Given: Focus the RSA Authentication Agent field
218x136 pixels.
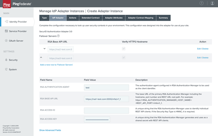Looking at the screenshot, I should 106,88.
